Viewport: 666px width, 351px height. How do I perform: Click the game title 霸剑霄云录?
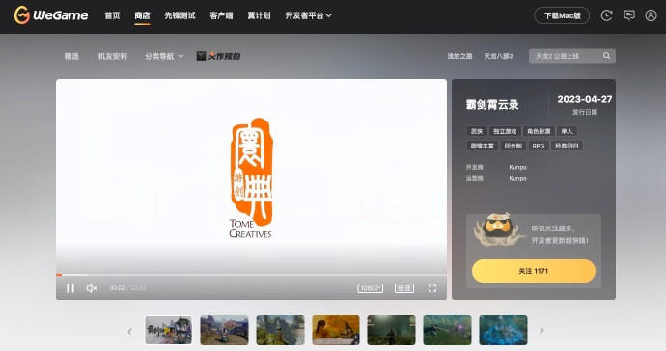tap(492, 105)
